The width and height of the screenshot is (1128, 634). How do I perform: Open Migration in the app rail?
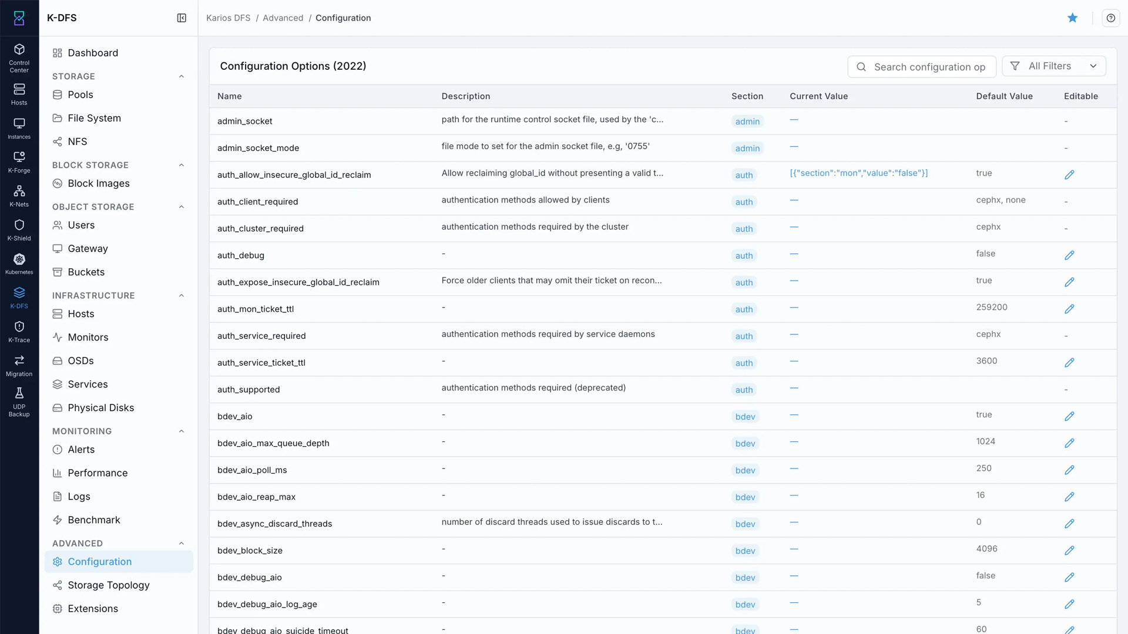tap(19, 366)
